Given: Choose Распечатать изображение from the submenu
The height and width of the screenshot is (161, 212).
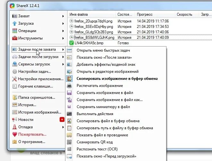Looking at the screenshot, I should pyautogui.click(x=116, y=86).
